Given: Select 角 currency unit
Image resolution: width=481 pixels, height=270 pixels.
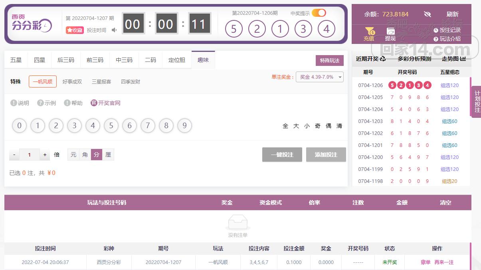Looking at the screenshot, I should [85, 155].
